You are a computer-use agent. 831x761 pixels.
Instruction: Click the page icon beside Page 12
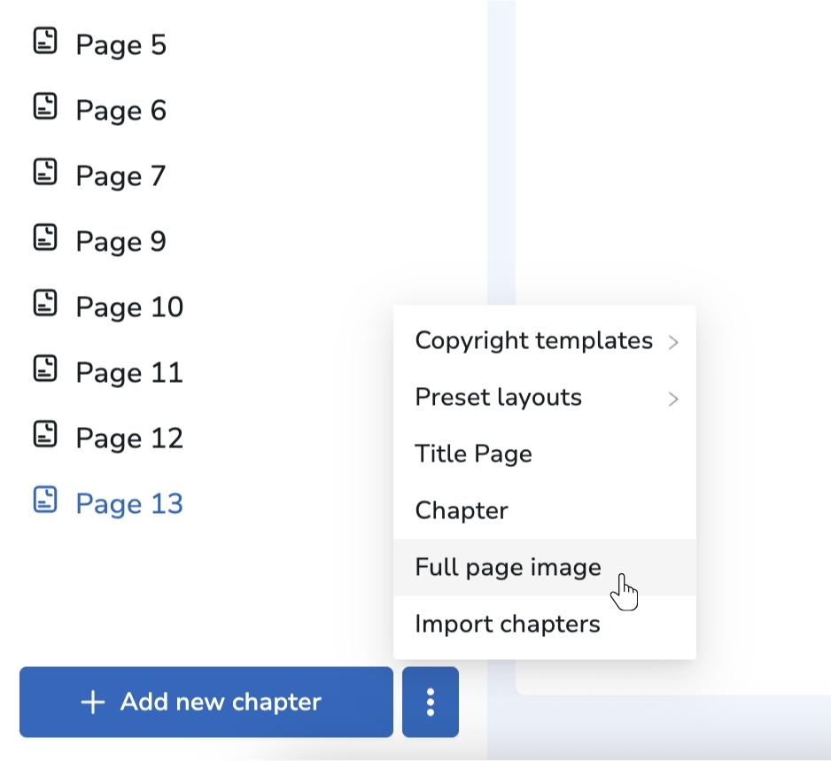coord(45,435)
